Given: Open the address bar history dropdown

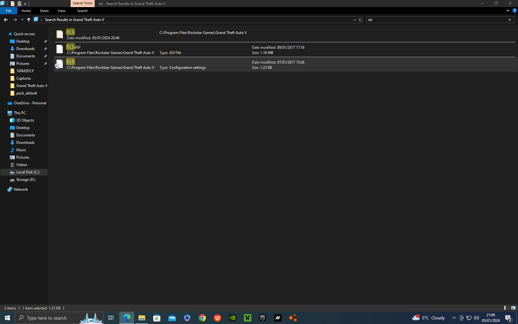Looking at the screenshot, I should 355,20.
